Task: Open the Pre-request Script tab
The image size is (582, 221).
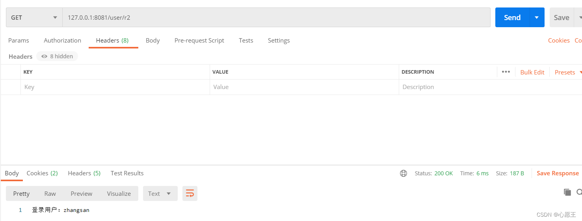Action: click(199, 40)
